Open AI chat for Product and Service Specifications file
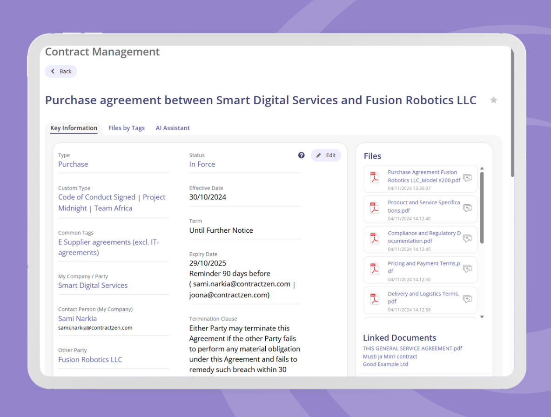Viewport: 551px width, 417px height. coord(467,208)
